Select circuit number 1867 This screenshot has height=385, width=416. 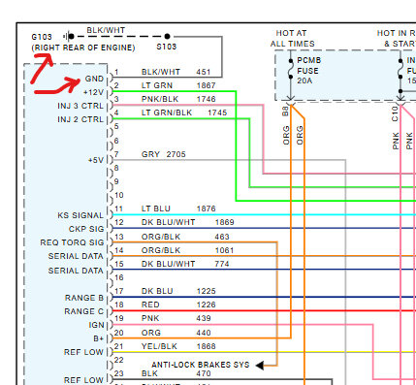(x=206, y=85)
